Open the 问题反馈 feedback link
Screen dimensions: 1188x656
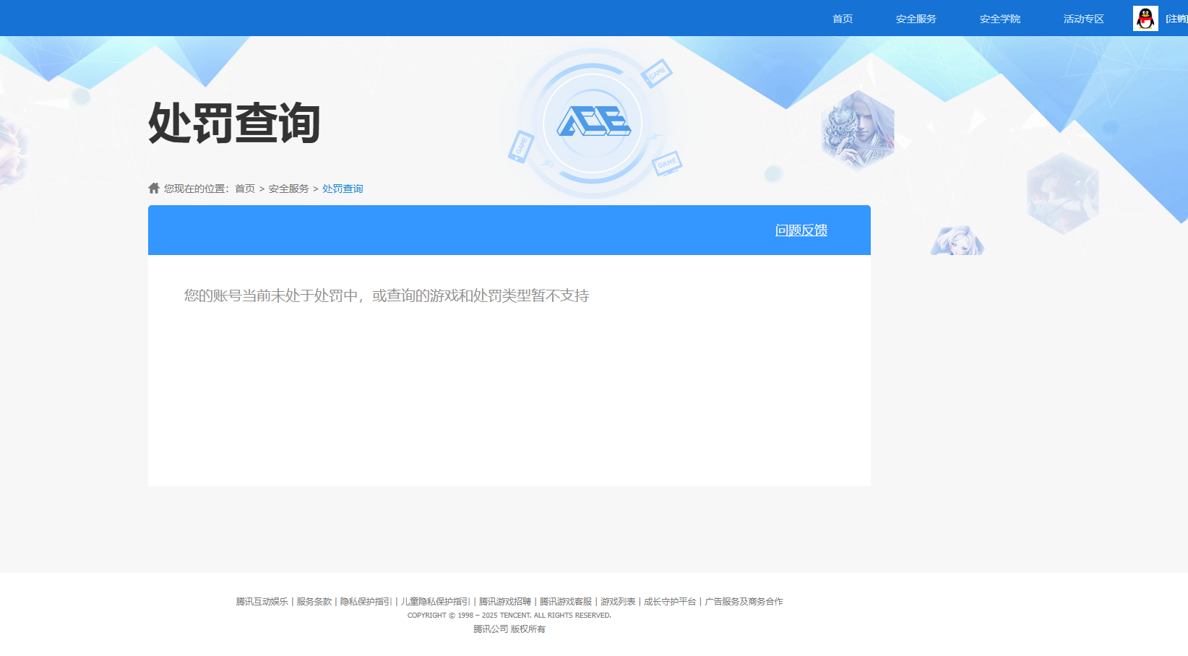coord(801,230)
